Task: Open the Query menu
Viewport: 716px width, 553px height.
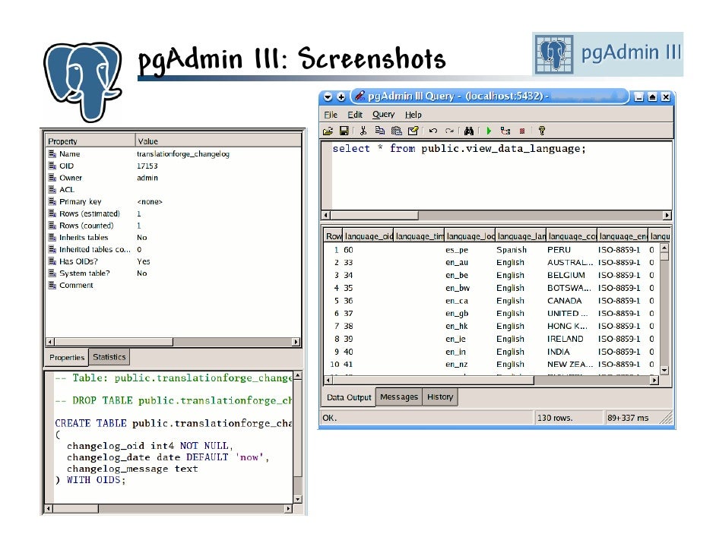Action: (383, 115)
